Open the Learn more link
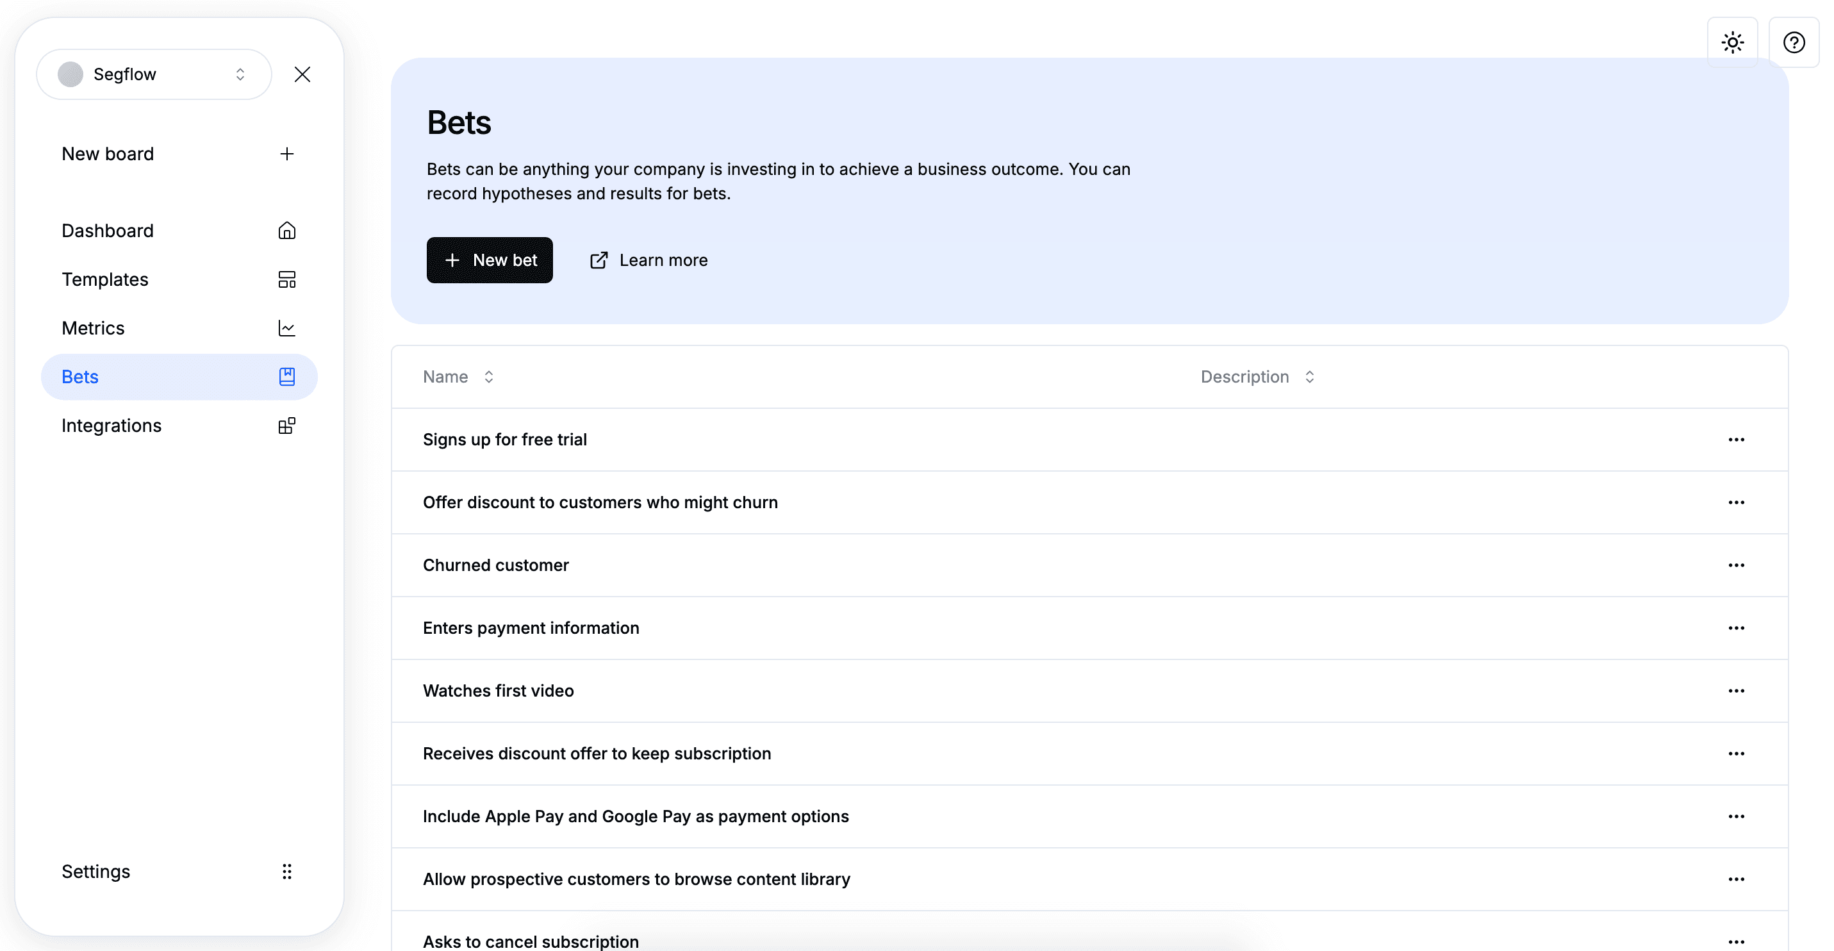The width and height of the screenshot is (1834, 951). click(x=649, y=260)
